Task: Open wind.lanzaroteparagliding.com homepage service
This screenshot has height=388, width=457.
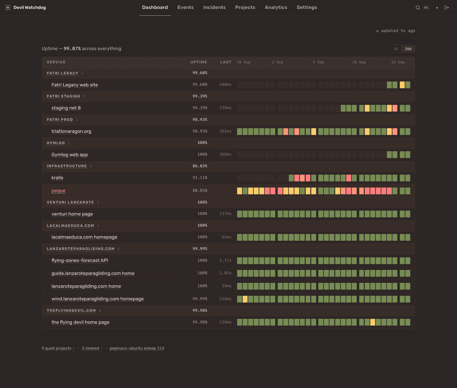Action: (x=97, y=299)
